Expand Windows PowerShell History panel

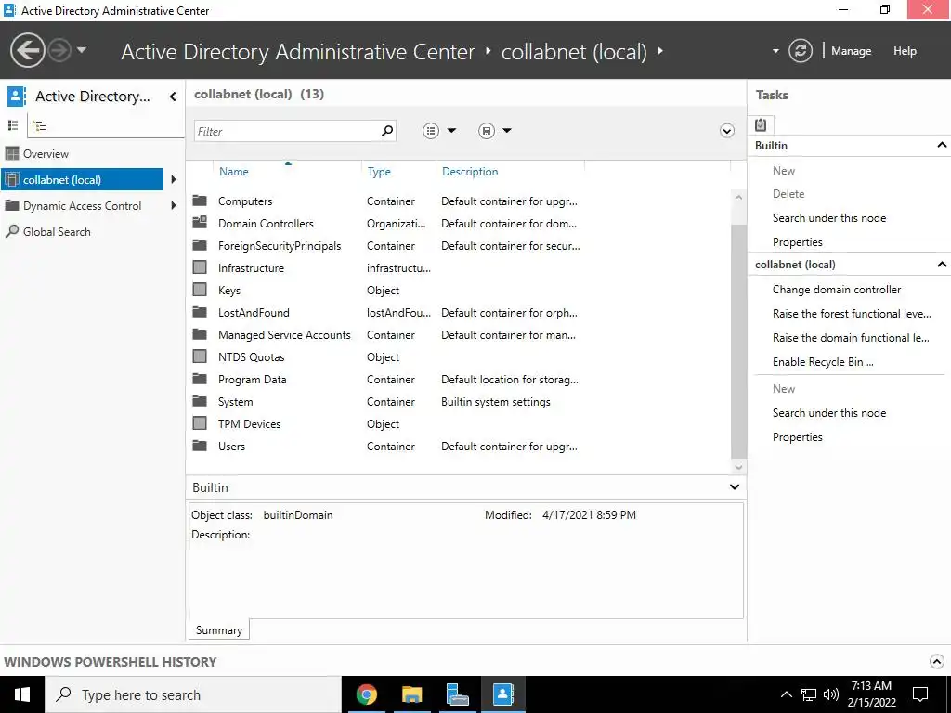(936, 661)
